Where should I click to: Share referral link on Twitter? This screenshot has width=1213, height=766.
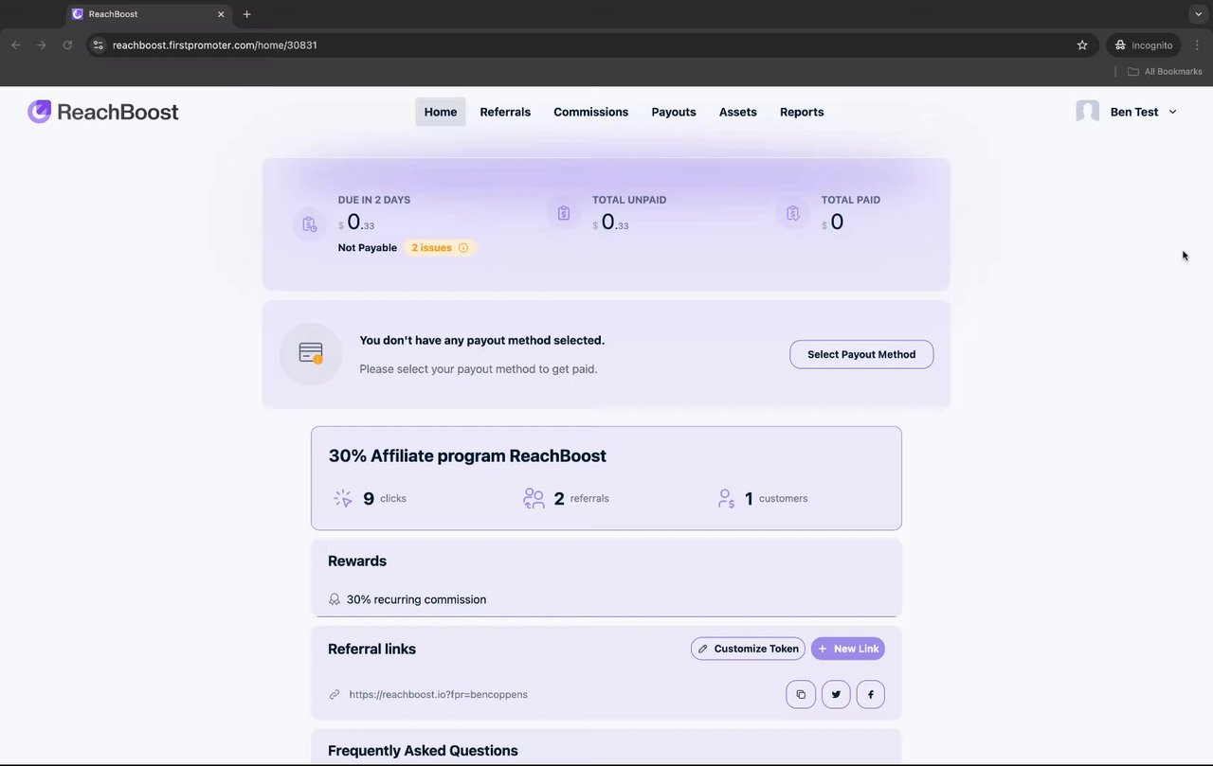836,694
